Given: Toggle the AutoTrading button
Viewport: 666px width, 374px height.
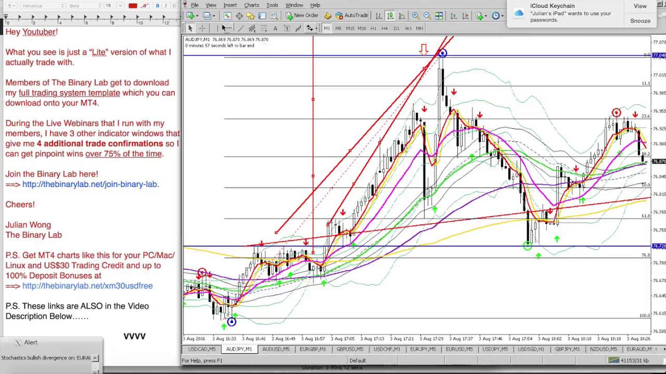Looking at the screenshot, I should [352, 16].
